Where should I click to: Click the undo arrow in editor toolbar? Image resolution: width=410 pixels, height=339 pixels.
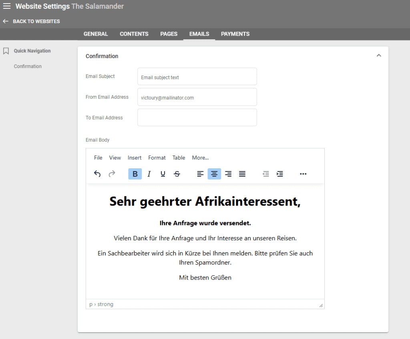97,174
